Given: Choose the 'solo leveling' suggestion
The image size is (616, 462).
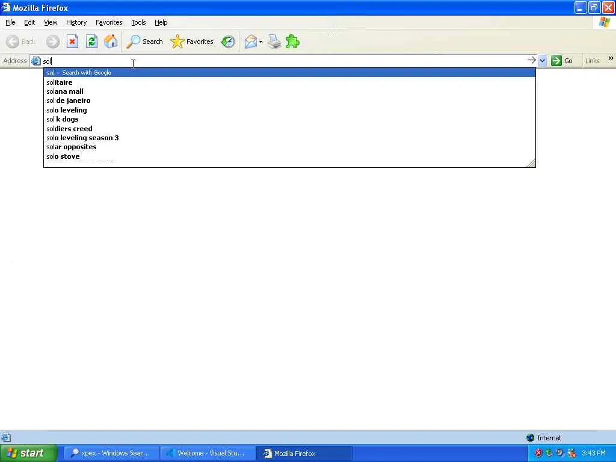Looking at the screenshot, I should (289, 110).
